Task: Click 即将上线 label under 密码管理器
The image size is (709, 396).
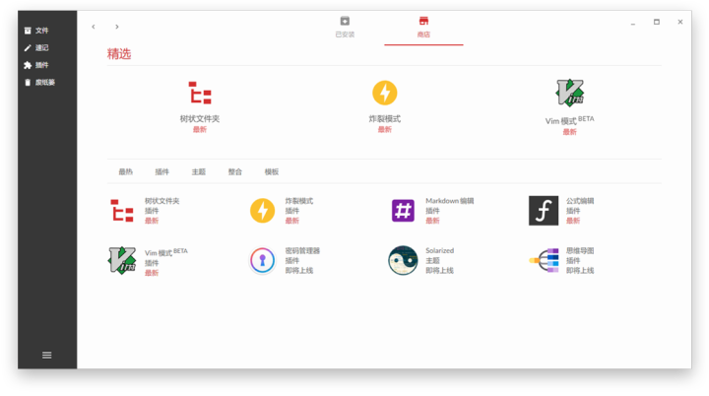Action: click(299, 271)
